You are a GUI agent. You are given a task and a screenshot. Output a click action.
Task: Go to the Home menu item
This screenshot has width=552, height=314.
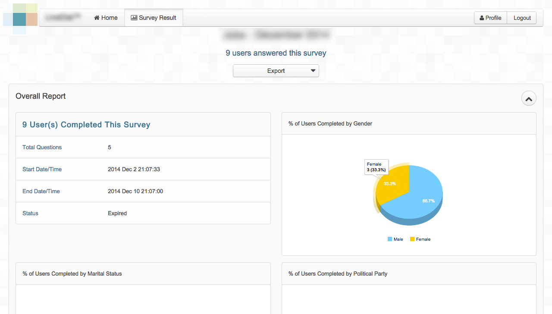point(106,18)
